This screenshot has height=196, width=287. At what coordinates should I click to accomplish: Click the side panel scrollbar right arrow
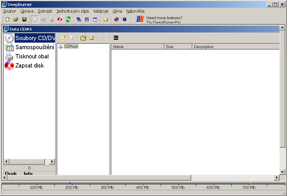click(x=52, y=162)
